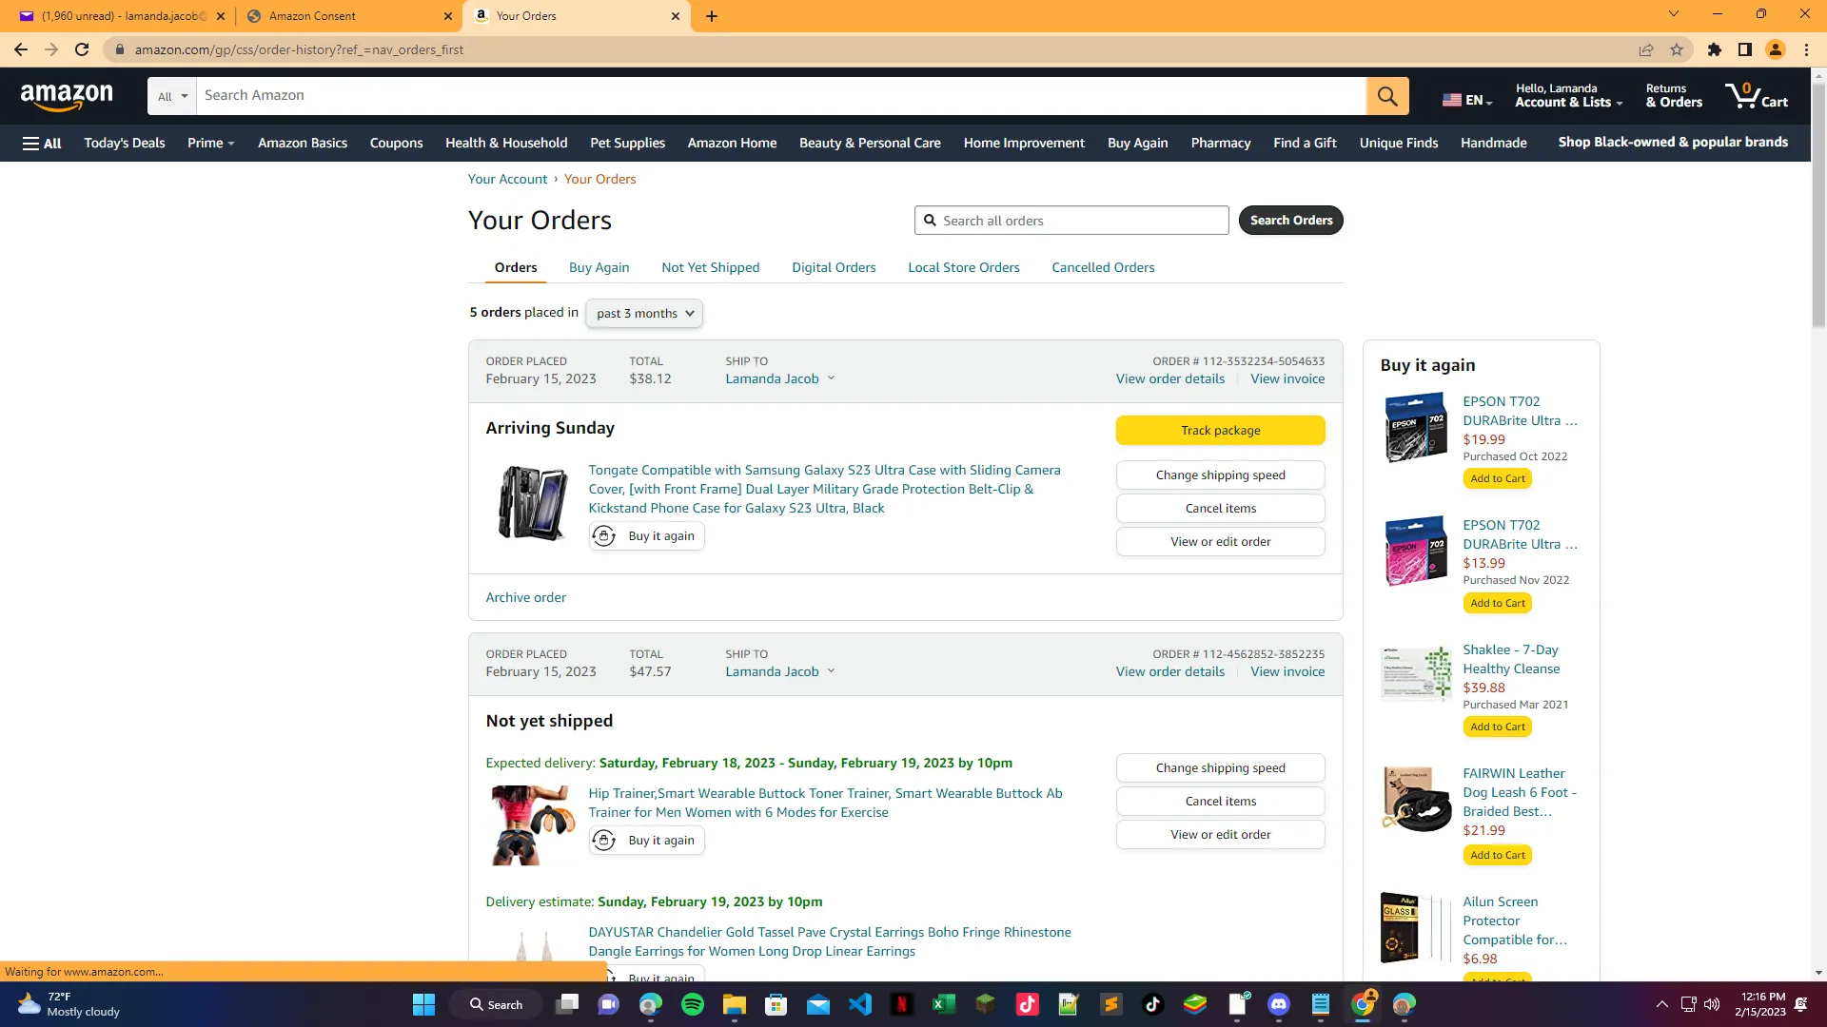Switch to the Local Store Orders tab
The image size is (1827, 1027).
click(963, 267)
